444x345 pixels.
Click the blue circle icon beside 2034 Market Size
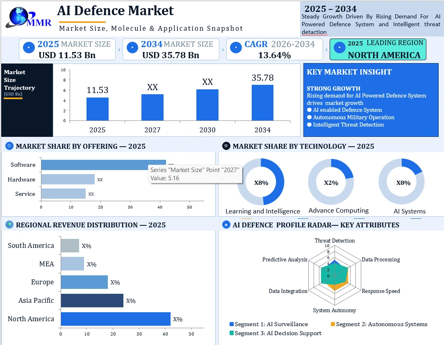[x=132, y=48]
